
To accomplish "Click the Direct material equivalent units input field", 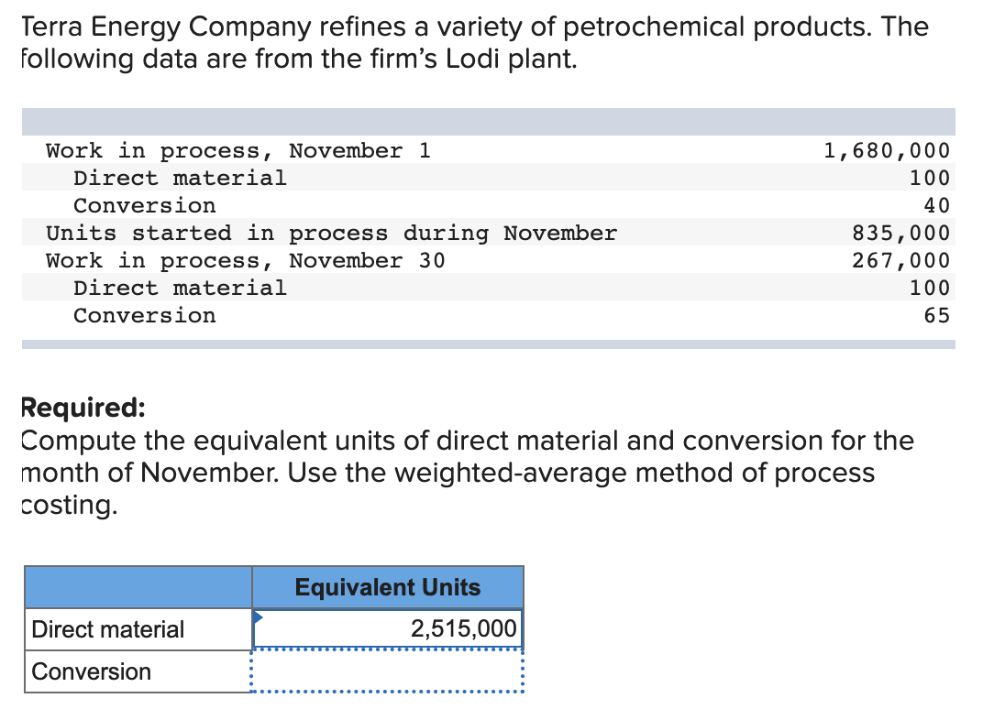I will pos(388,628).
